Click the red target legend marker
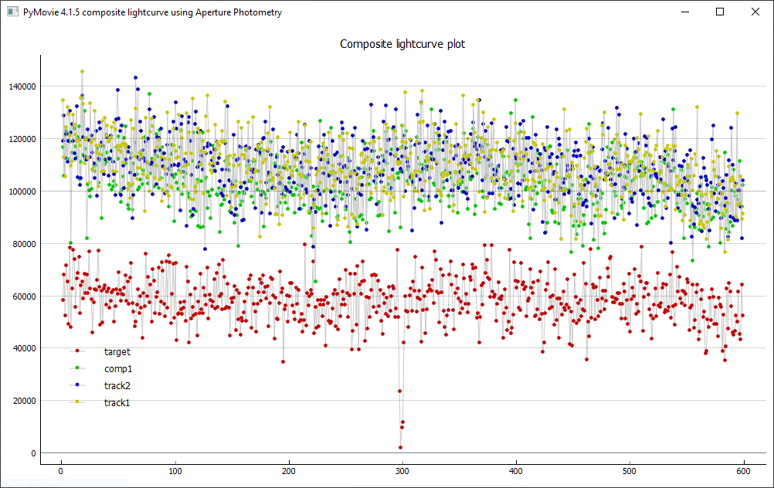 77,351
